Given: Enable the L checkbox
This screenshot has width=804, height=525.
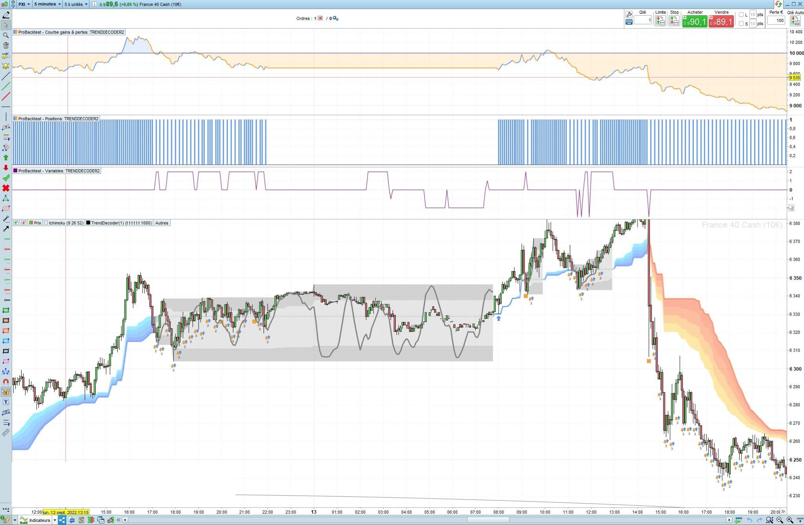Looking at the screenshot, I should 741,15.
